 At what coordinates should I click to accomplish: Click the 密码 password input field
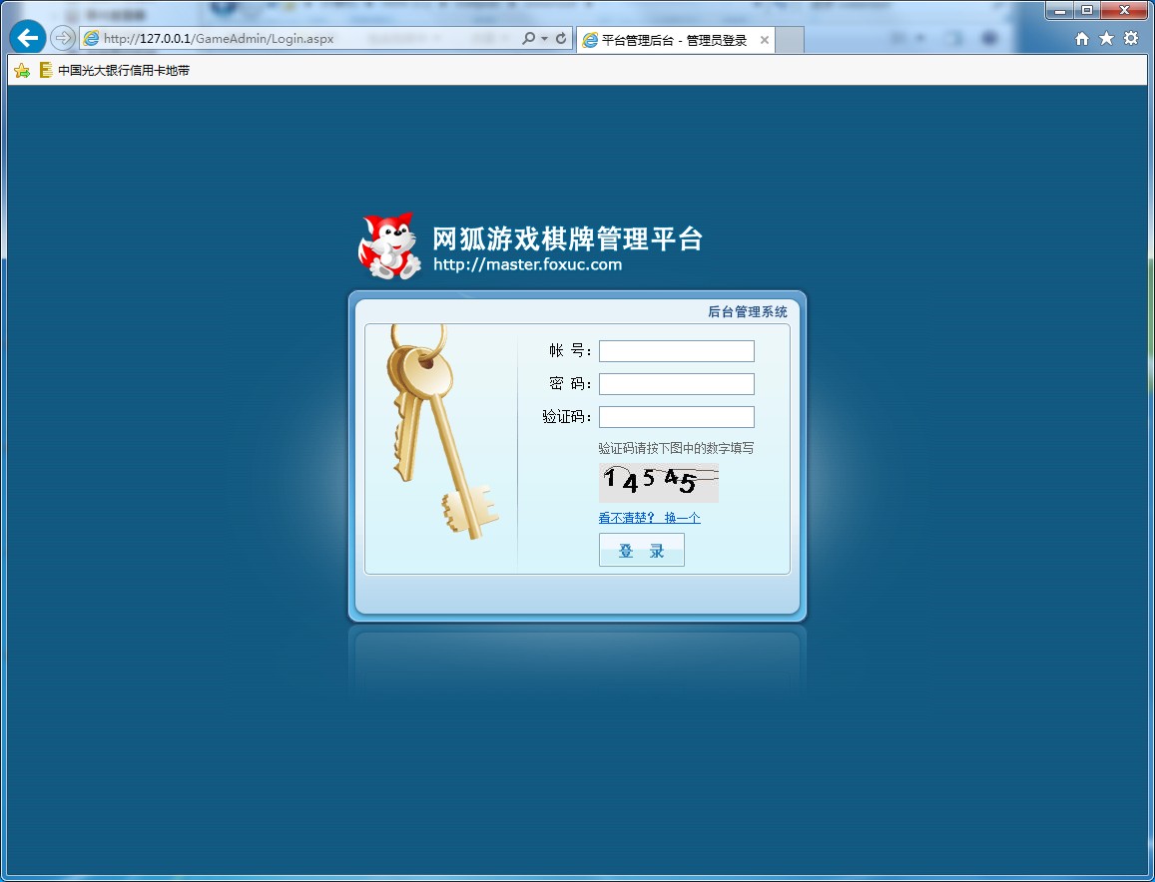click(x=676, y=384)
